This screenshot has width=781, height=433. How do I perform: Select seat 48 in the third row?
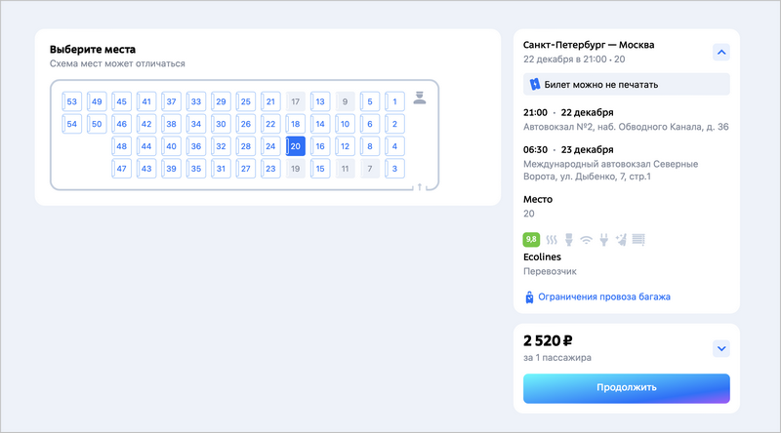click(x=121, y=146)
